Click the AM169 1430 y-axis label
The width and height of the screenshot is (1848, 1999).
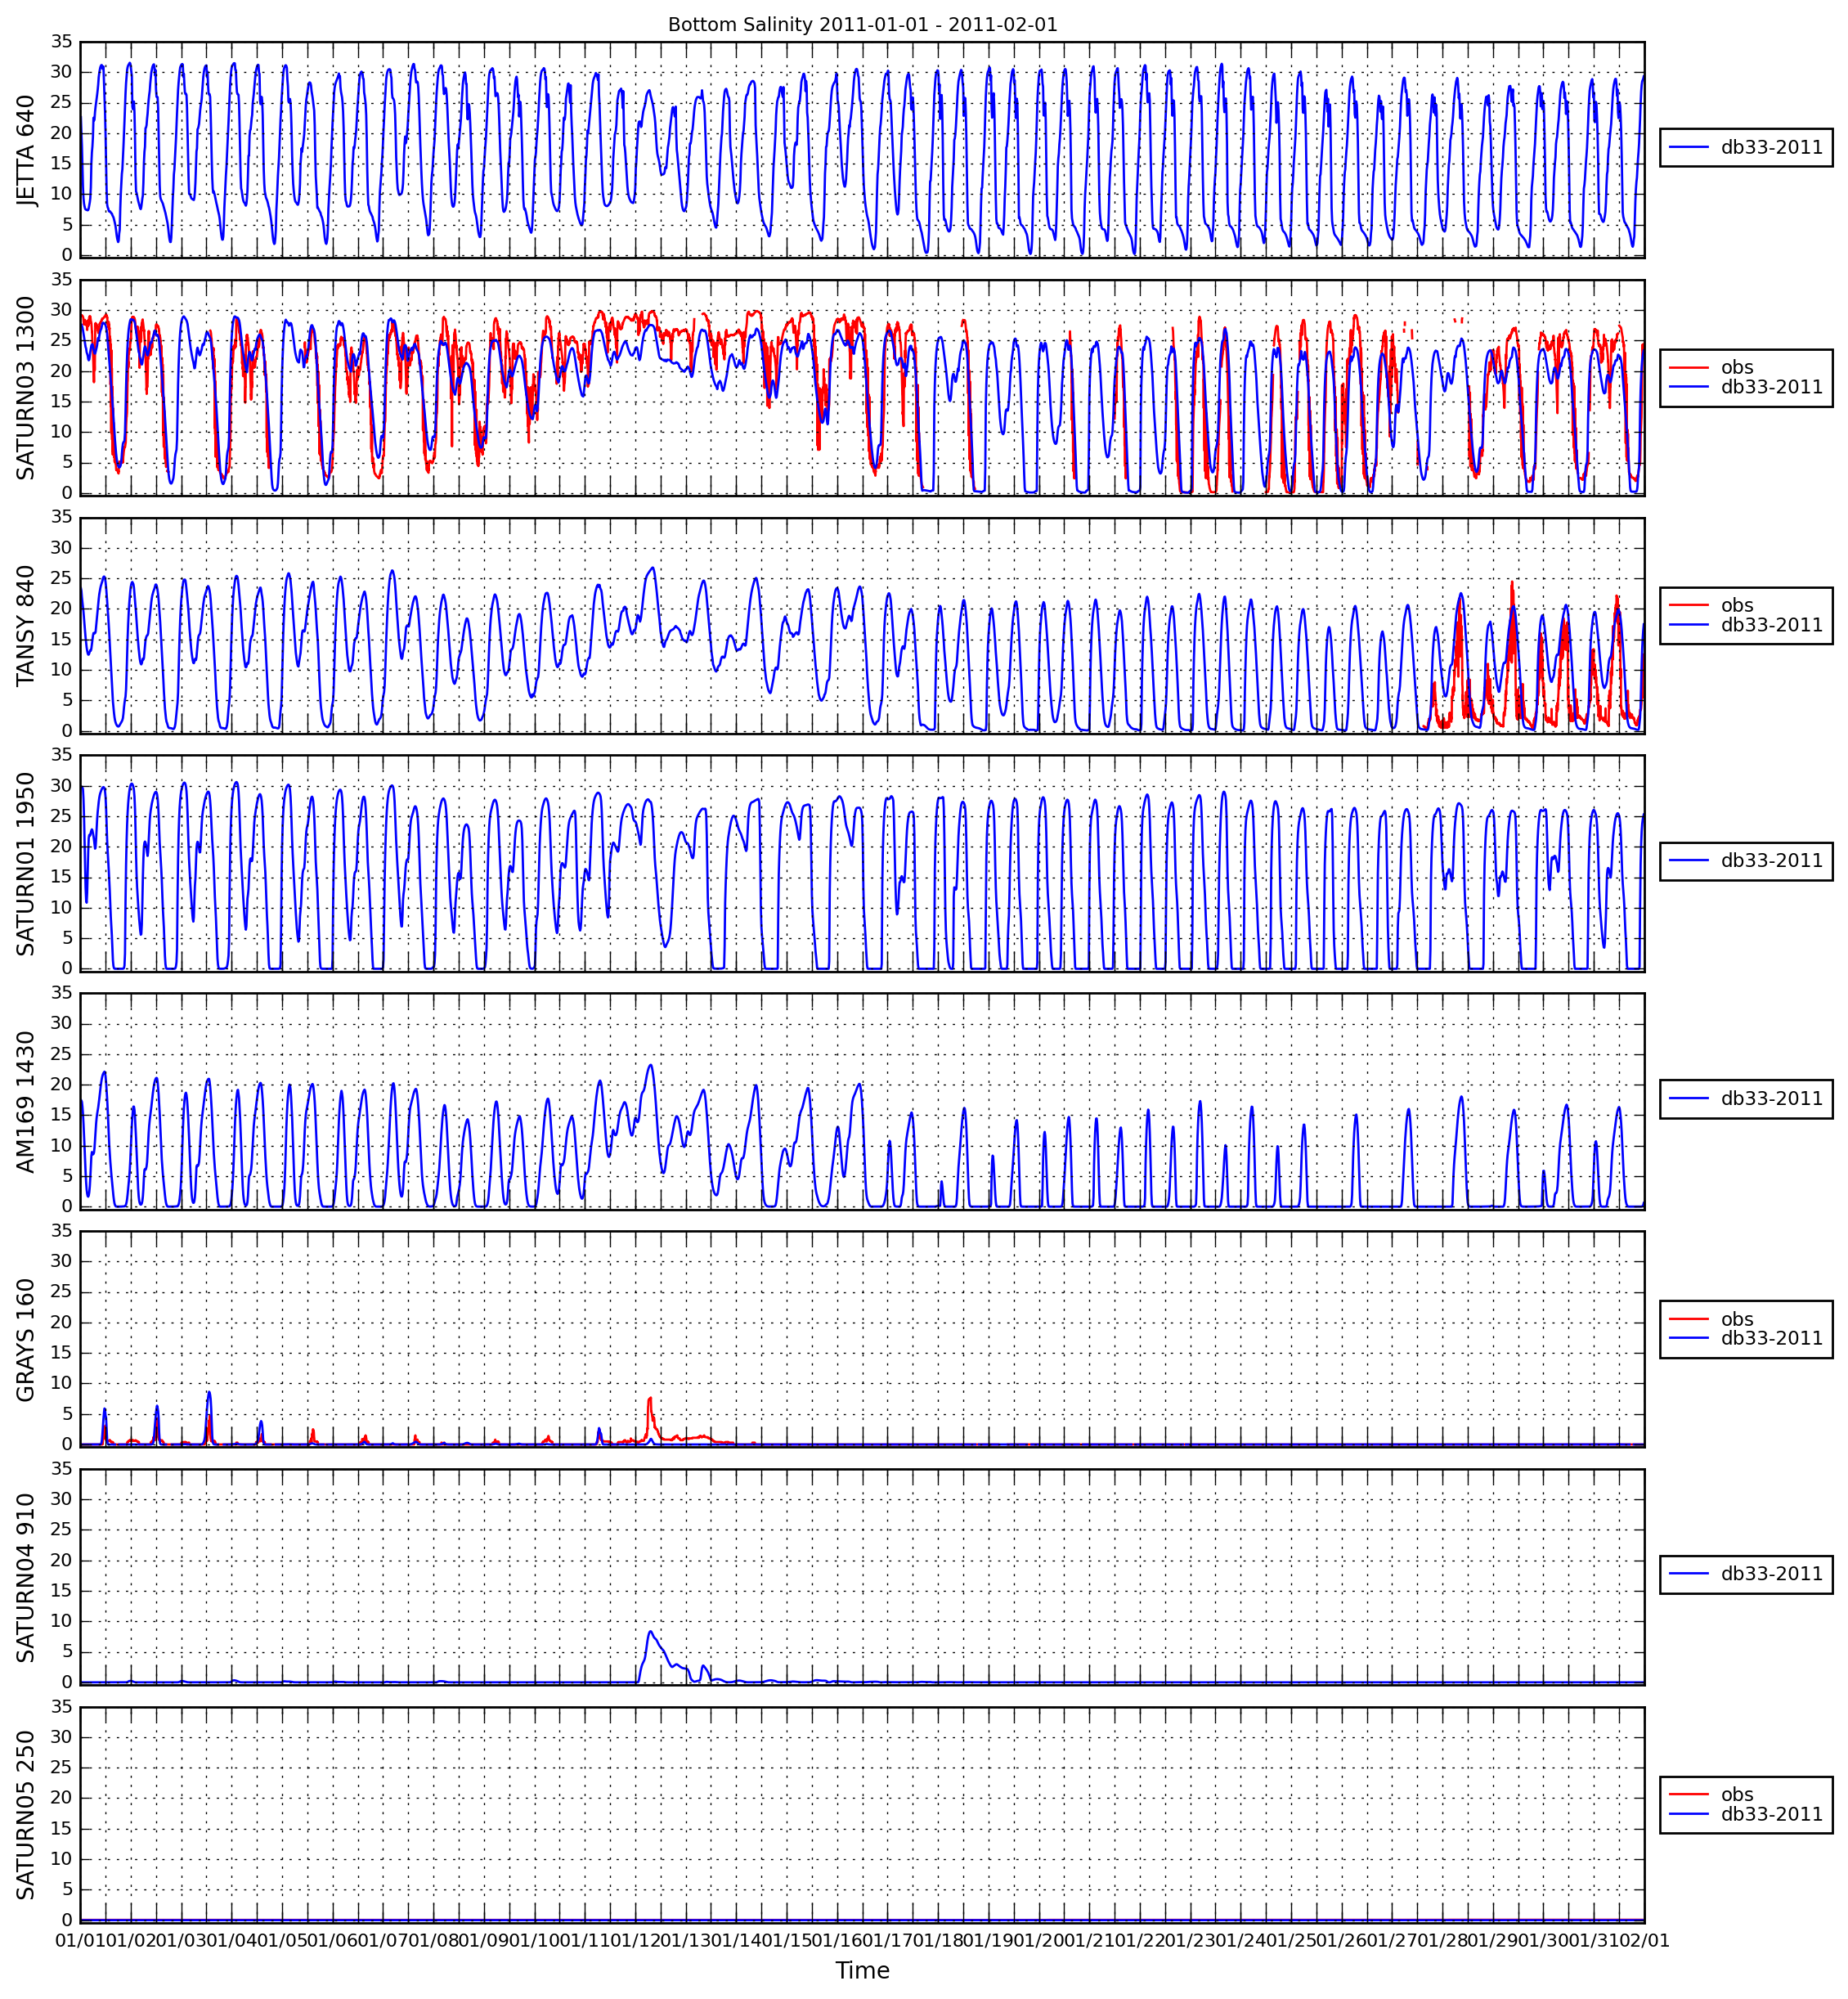click(x=26, y=1101)
